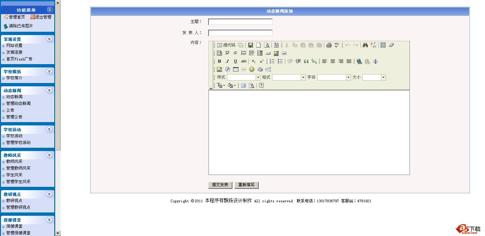Open the text color picker

pos(221,86)
